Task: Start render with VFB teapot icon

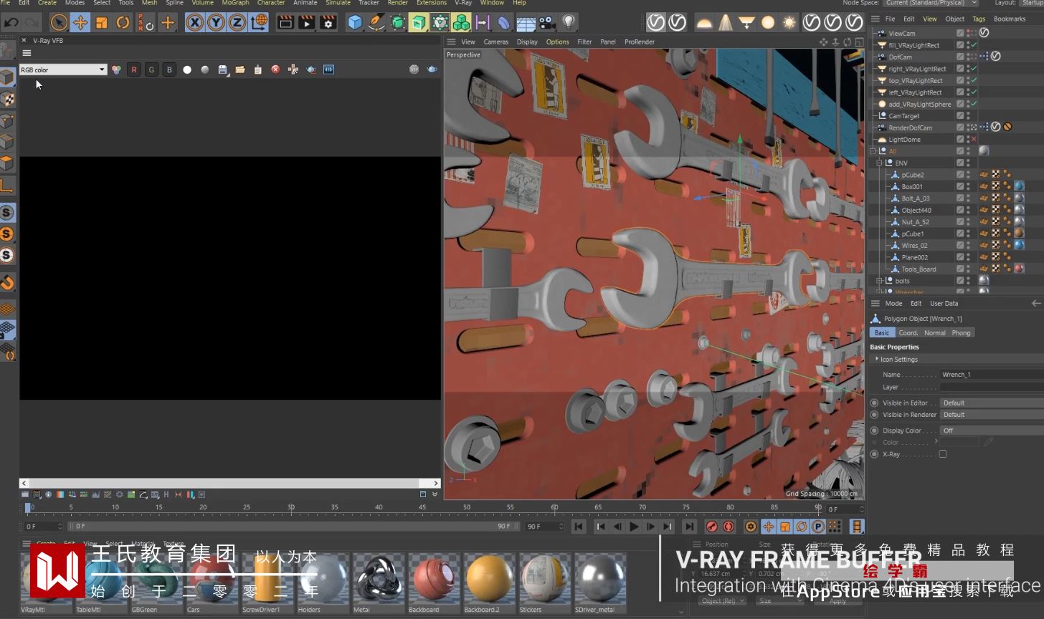Action: click(432, 69)
